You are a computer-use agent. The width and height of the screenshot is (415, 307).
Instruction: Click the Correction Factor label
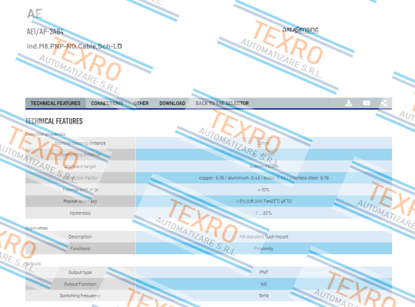80,178
